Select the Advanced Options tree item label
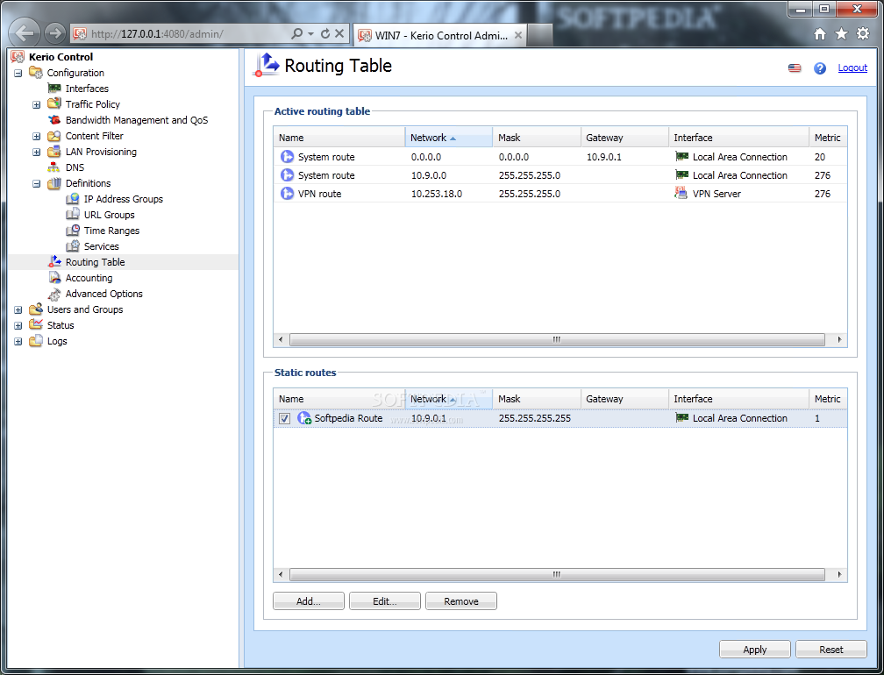Image resolution: width=884 pixels, height=675 pixels. pos(103,294)
